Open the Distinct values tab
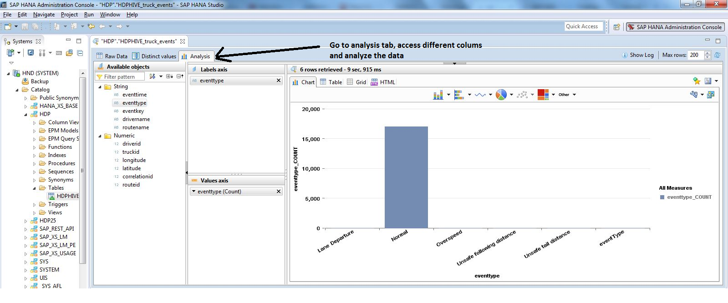The width and height of the screenshot is (728, 303). 154,56
